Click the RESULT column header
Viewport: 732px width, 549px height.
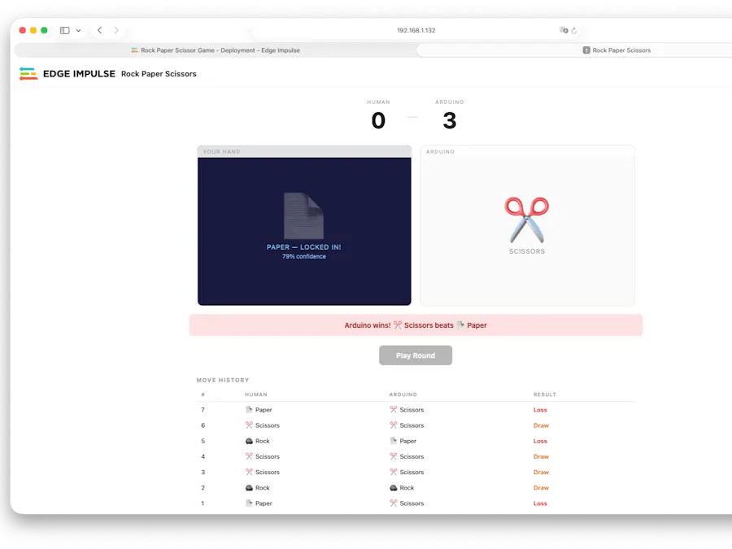point(544,394)
